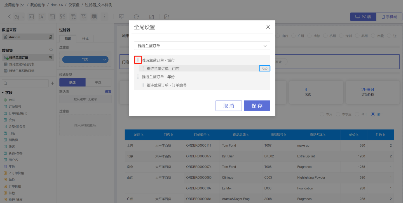The width and height of the screenshot is (403, 203).
Task: Click the add filter funnel icon in toolbar
Action: 84,17
